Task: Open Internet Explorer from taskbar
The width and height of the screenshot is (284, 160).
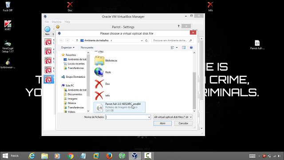Action: coord(32,156)
